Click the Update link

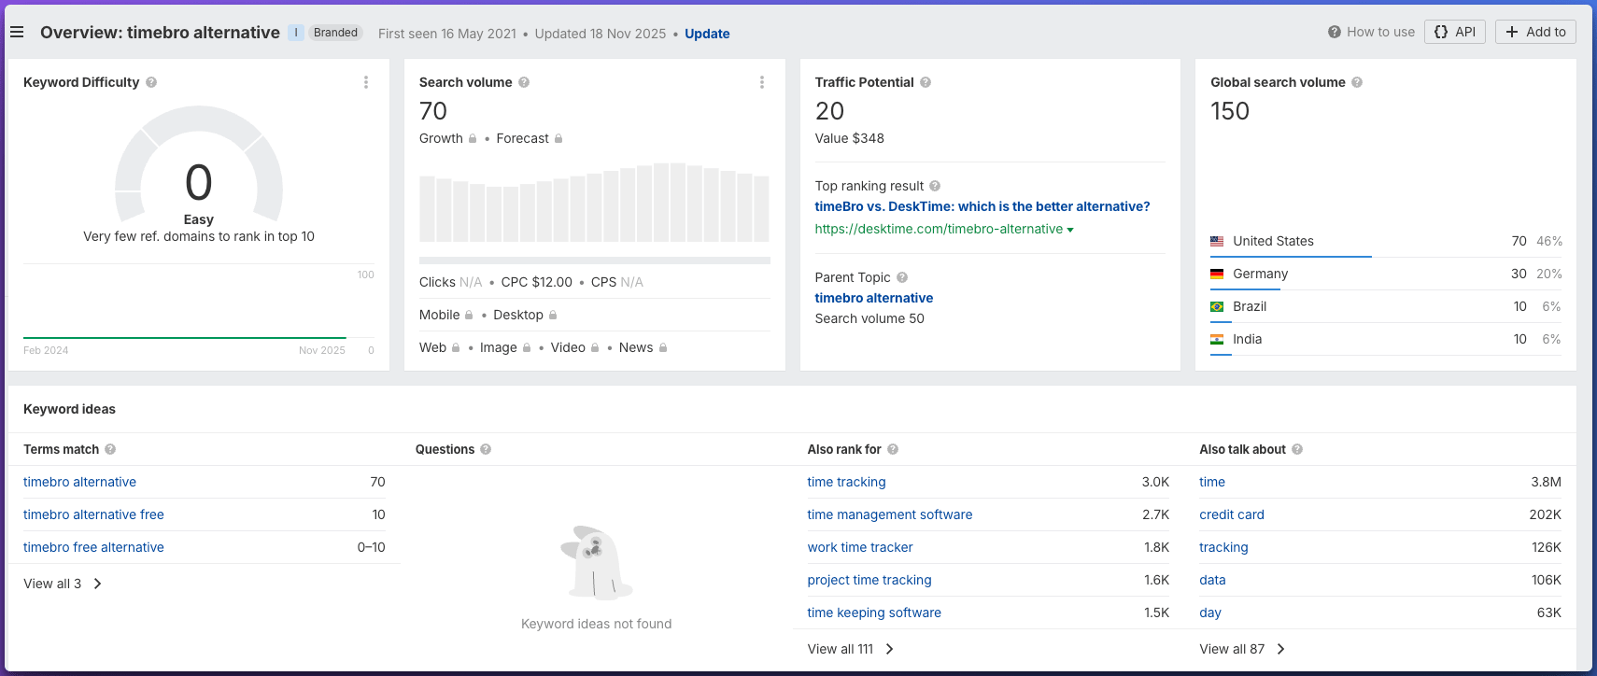[x=707, y=34]
